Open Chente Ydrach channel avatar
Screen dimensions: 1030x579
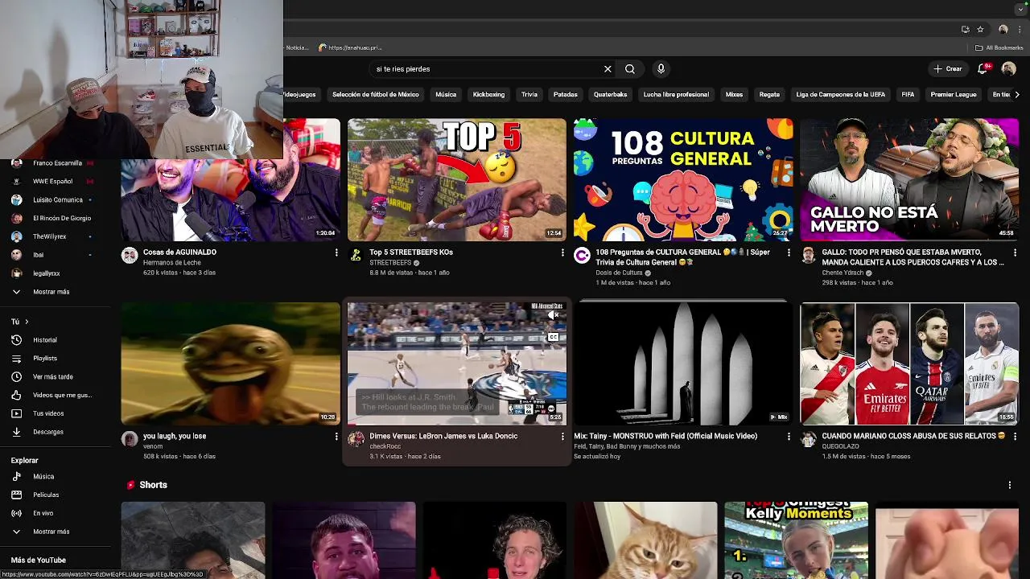(x=808, y=256)
